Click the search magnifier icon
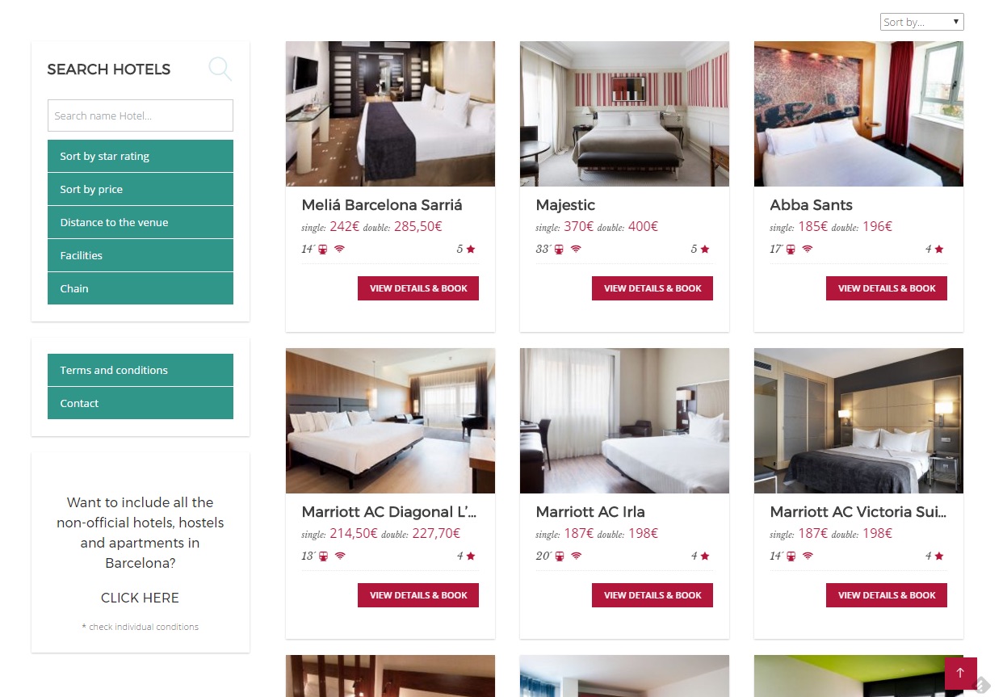The height and width of the screenshot is (697, 1007). click(x=220, y=69)
